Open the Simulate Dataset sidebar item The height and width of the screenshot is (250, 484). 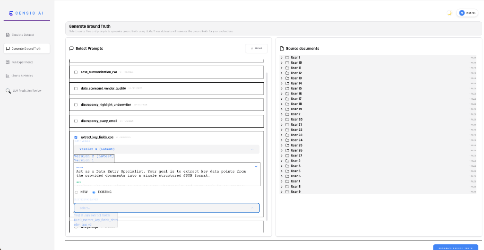pyautogui.click(x=23, y=35)
